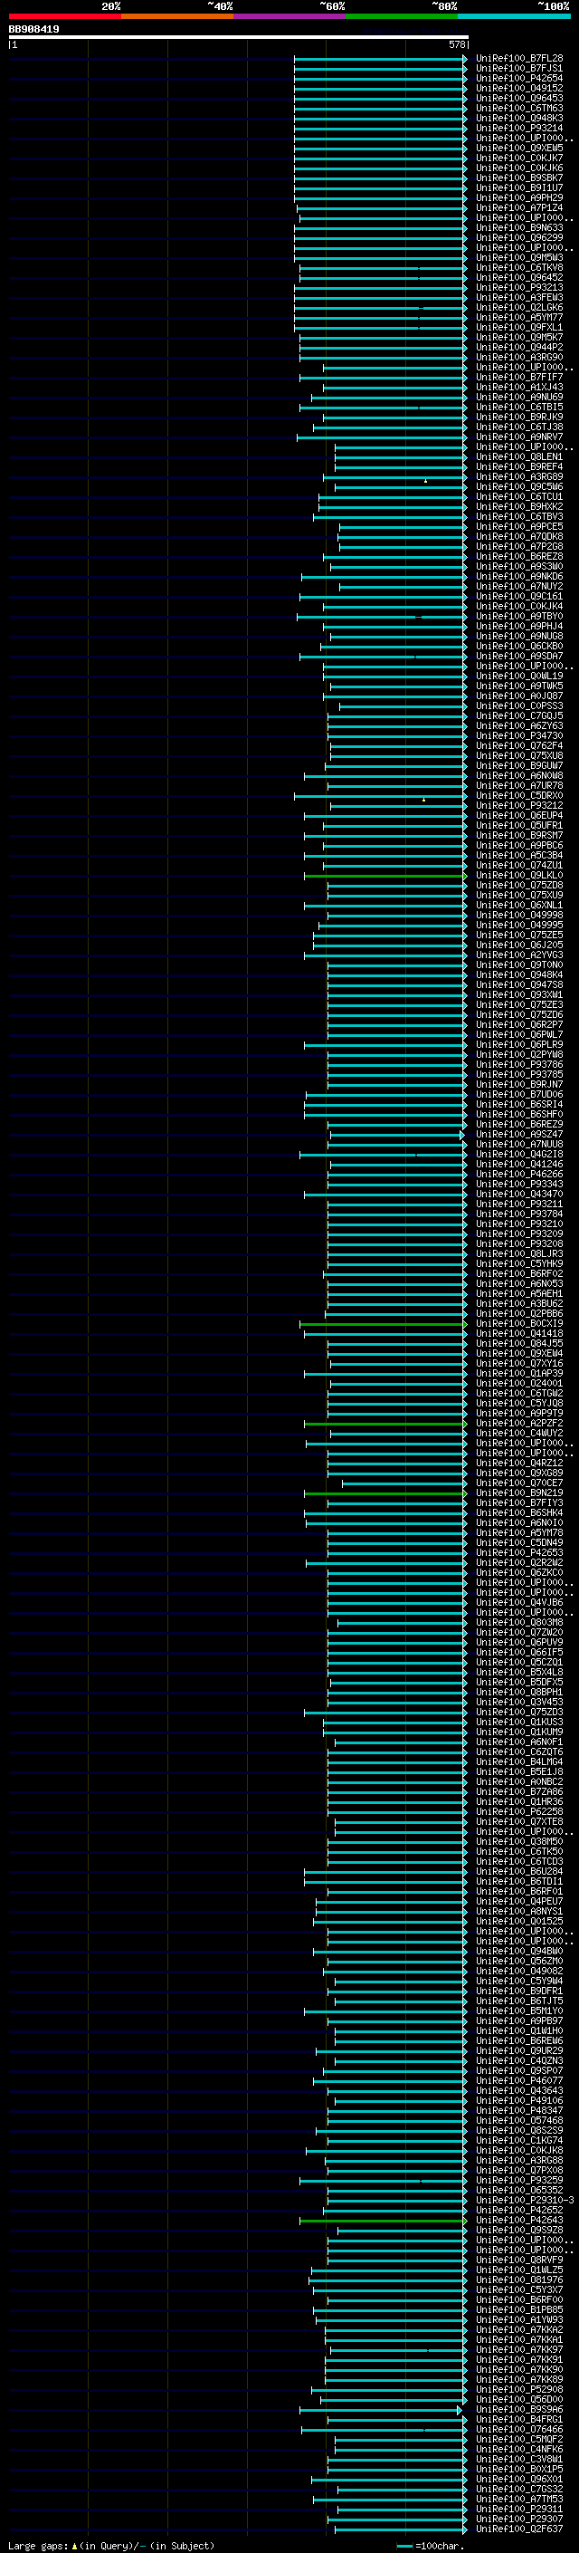Select the UniRef100_Q9S9Z8 label
The image size is (579, 2553).
pyautogui.click(x=519, y=2231)
